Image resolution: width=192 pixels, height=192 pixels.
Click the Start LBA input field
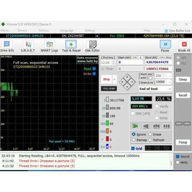[130, 62]
